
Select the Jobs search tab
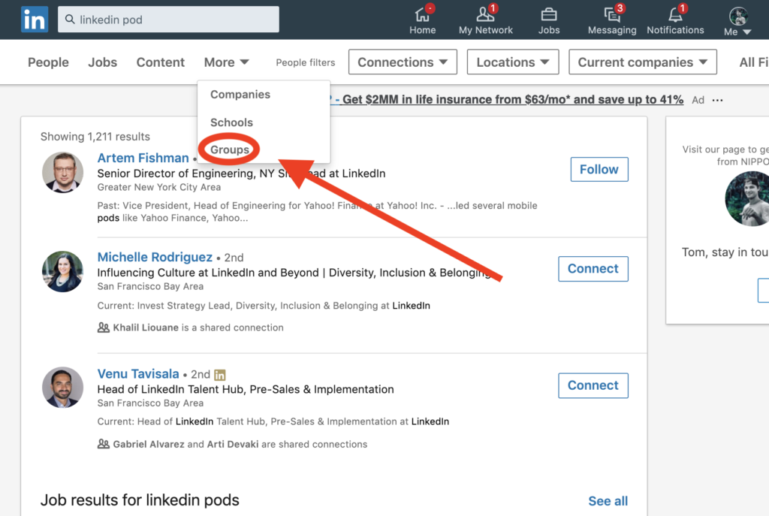[102, 62]
